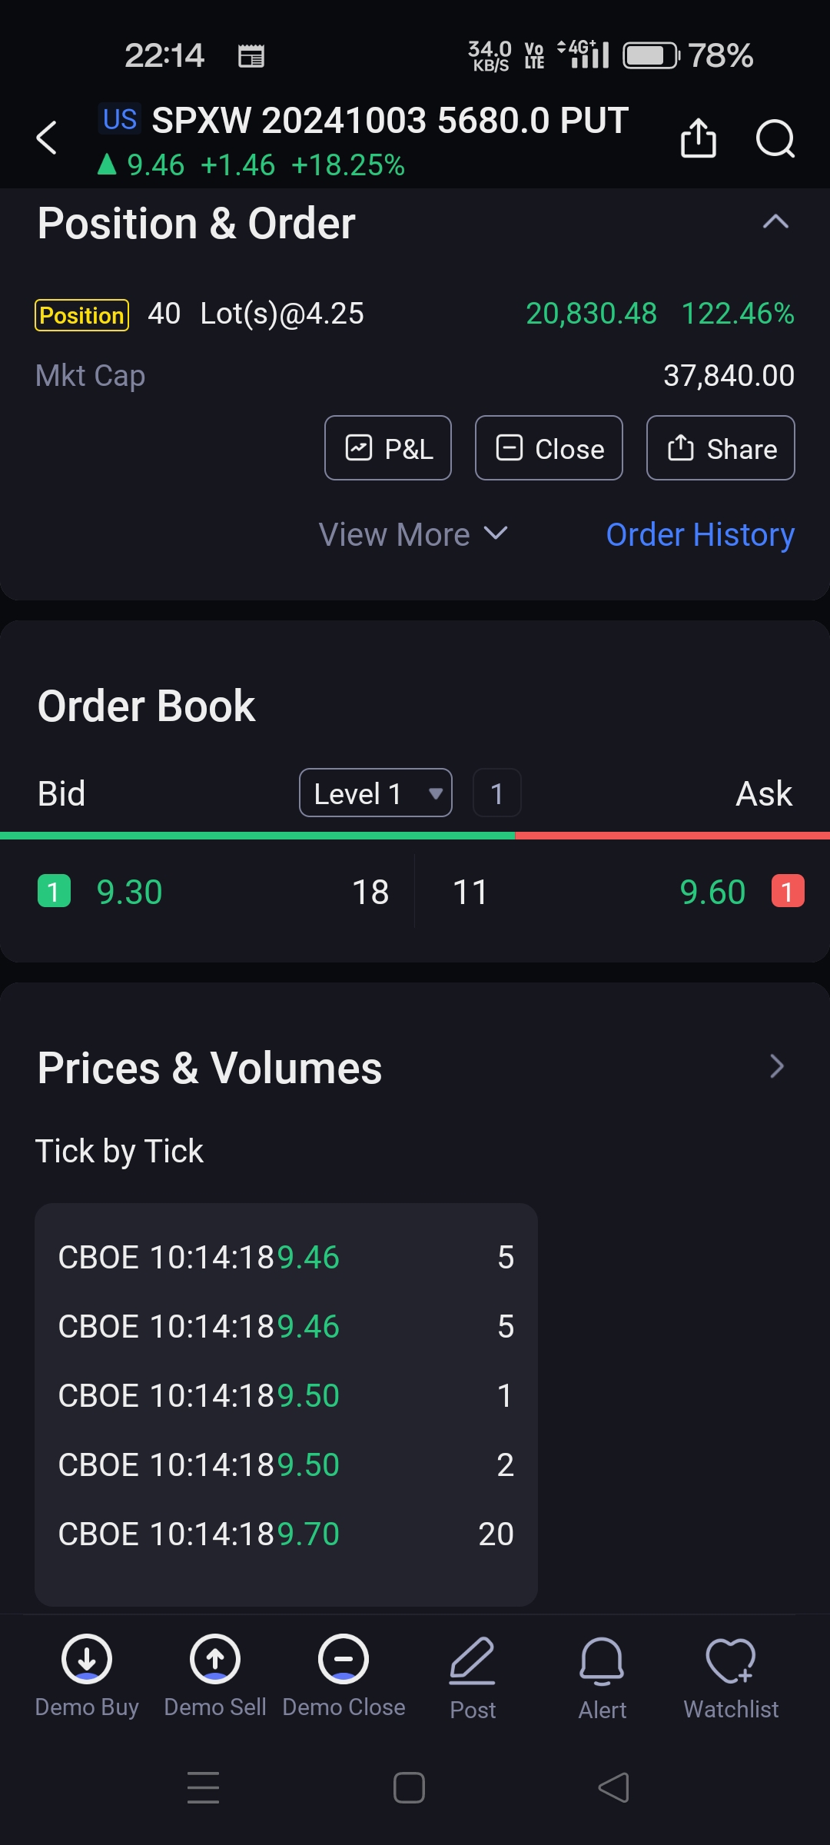Open Prices & Volumes detail chevron
The width and height of the screenshot is (830, 1845).
pyautogui.click(x=776, y=1067)
